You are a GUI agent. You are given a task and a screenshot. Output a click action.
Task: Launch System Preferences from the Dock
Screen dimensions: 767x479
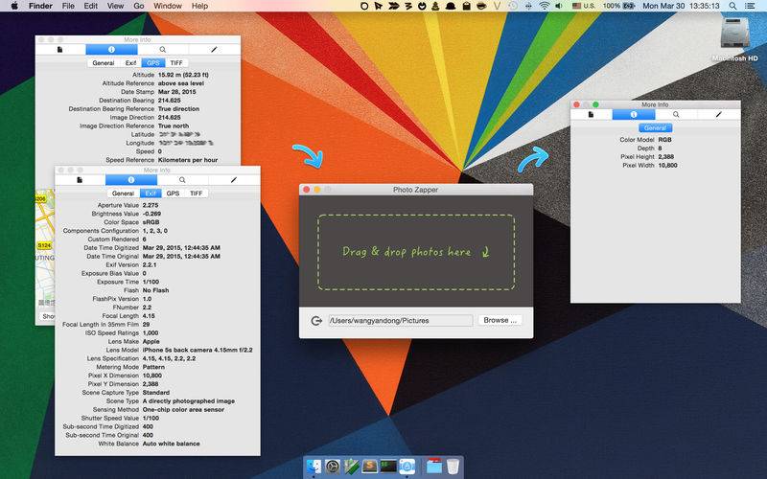(x=333, y=467)
